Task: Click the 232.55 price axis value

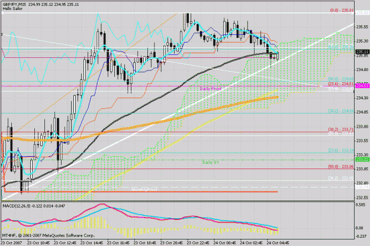Action: point(362,198)
